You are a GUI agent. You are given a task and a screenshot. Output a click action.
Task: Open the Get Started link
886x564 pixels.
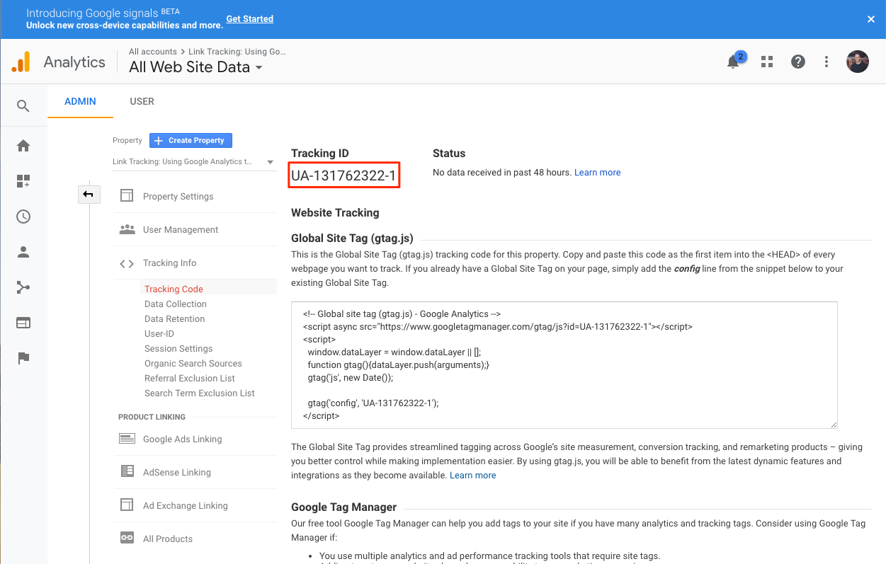[x=249, y=18]
